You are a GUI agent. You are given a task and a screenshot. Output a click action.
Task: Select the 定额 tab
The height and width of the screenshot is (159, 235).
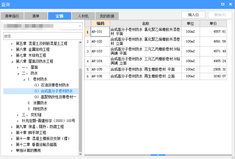point(60,16)
